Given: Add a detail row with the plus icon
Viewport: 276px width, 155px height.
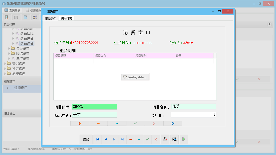Looking at the screenshot, I should click(80, 123).
